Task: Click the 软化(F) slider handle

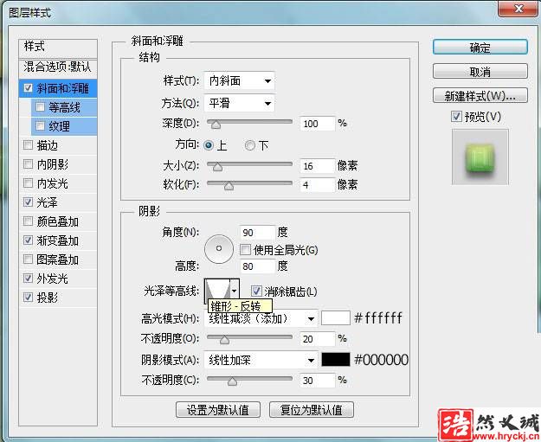Action: (229, 186)
